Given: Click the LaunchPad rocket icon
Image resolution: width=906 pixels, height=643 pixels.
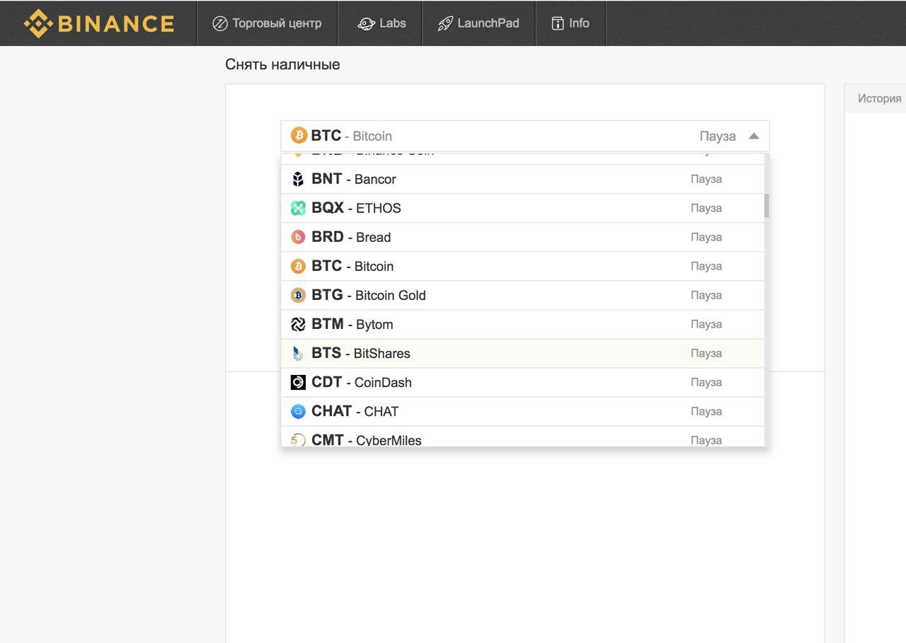Looking at the screenshot, I should click(445, 23).
